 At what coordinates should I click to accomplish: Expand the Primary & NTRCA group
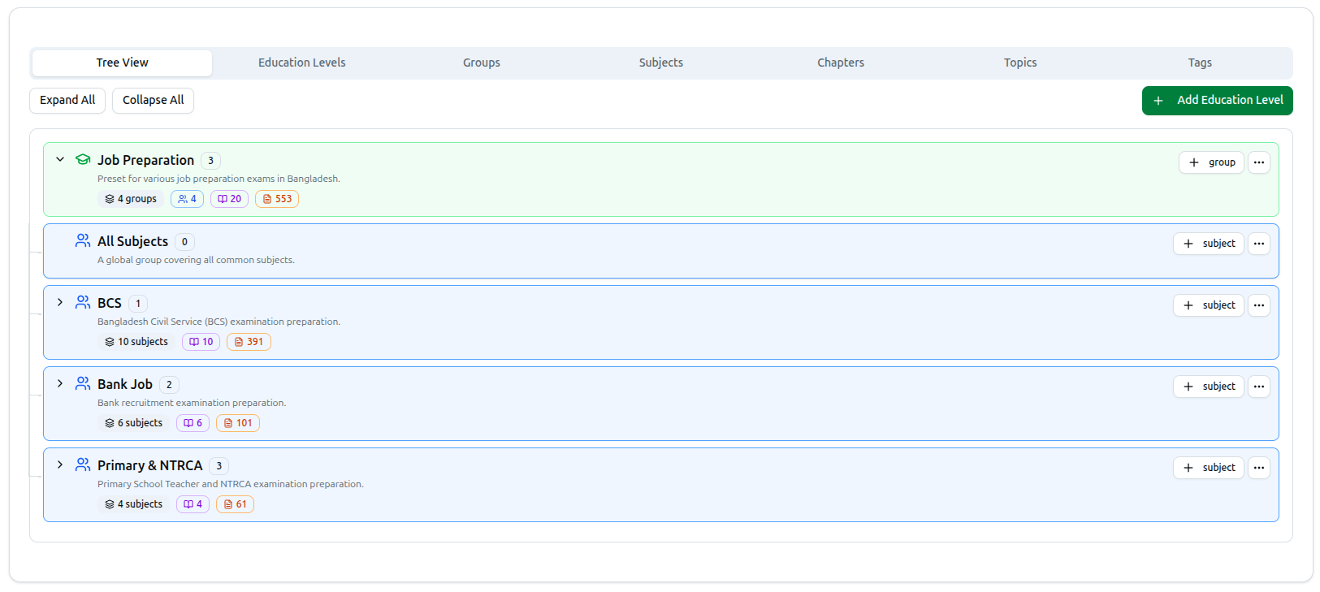coord(60,465)
